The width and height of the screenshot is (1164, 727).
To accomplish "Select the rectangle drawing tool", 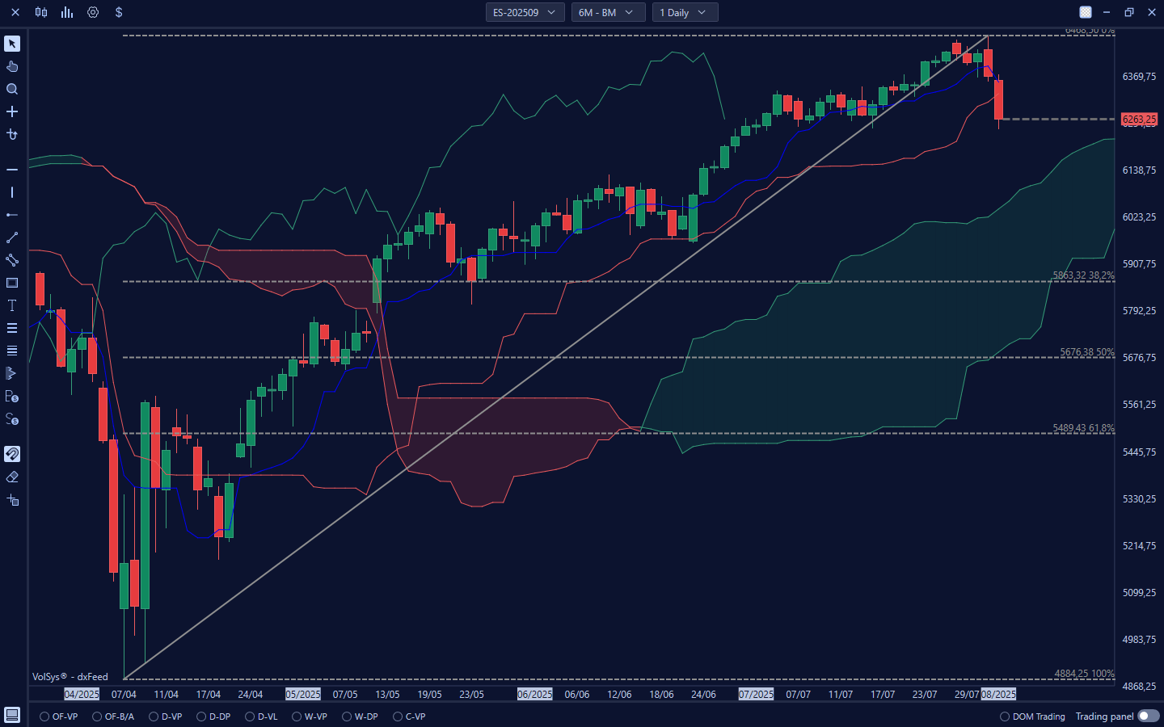I will point(12,283).
